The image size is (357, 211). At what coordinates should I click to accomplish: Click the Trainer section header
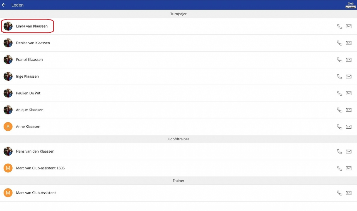(x=178, y=181)
